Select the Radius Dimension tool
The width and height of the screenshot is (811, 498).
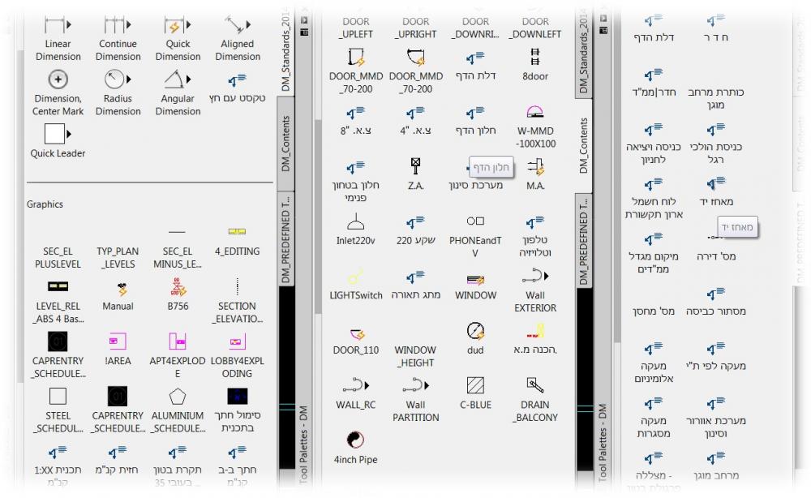(114, 79)
